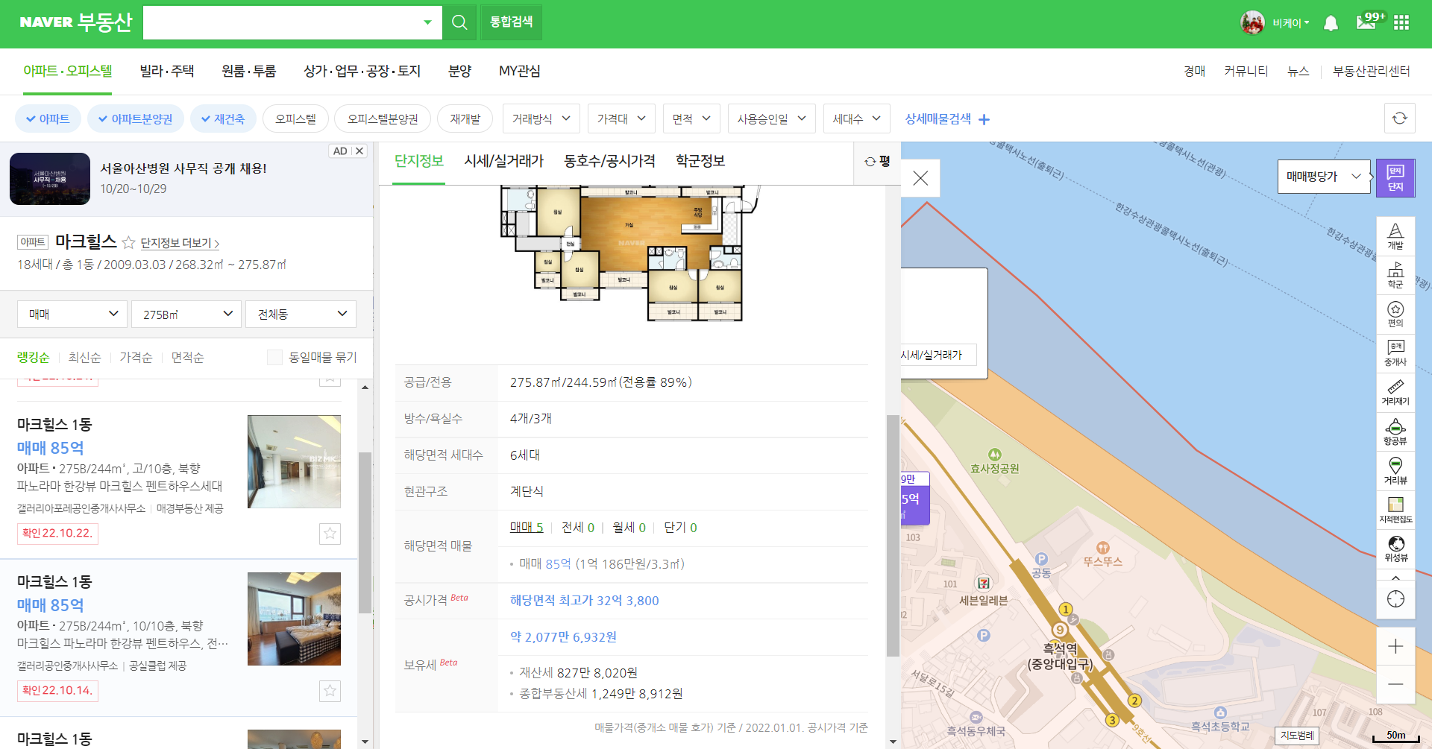1432x749 pixels.
Task: Open the 매매 trade type select
Action: pos(72,314)
